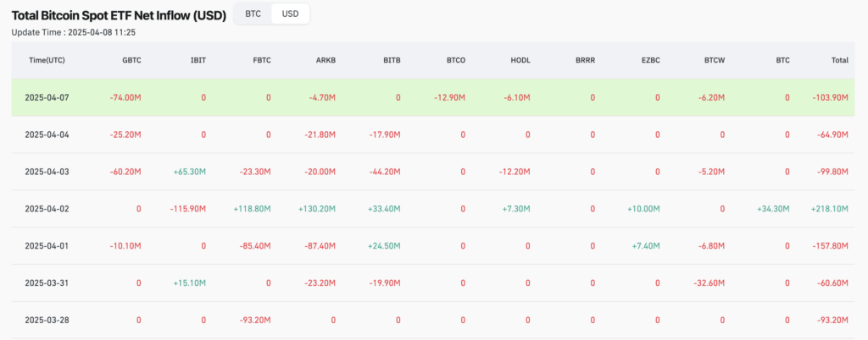Select the USD unit toggle
The width and height of the screenshot is (868, 340).
[x=290, y=14]
